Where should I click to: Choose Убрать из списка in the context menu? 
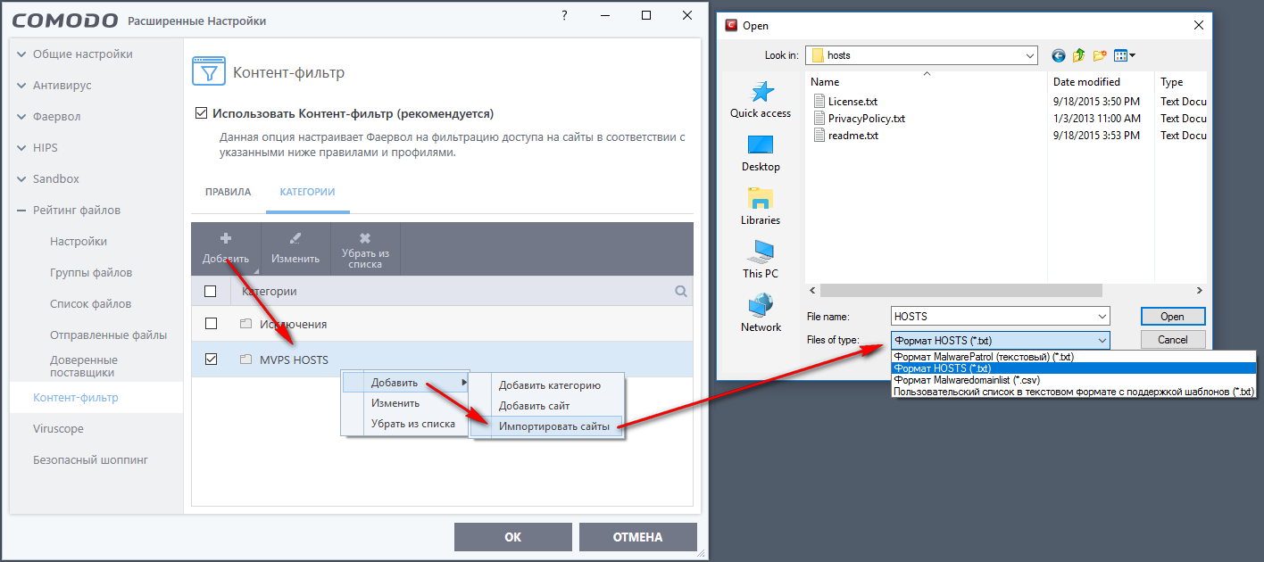(405, 424)
